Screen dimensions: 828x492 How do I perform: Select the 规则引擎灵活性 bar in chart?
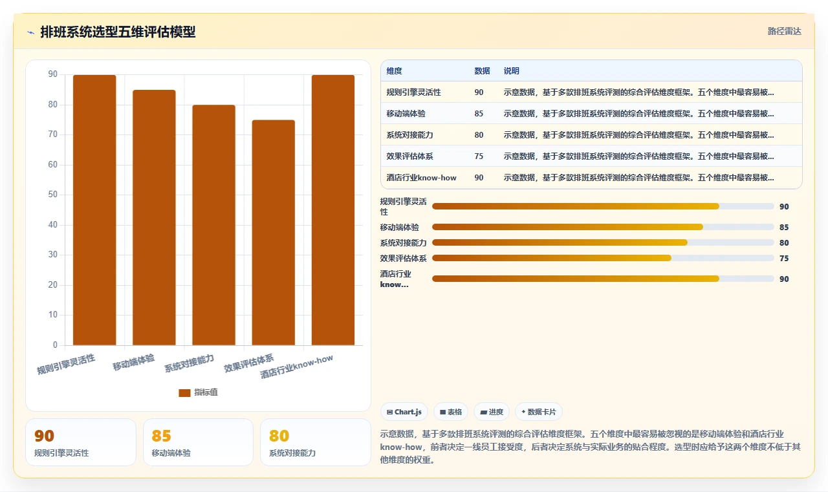[94, 210]
